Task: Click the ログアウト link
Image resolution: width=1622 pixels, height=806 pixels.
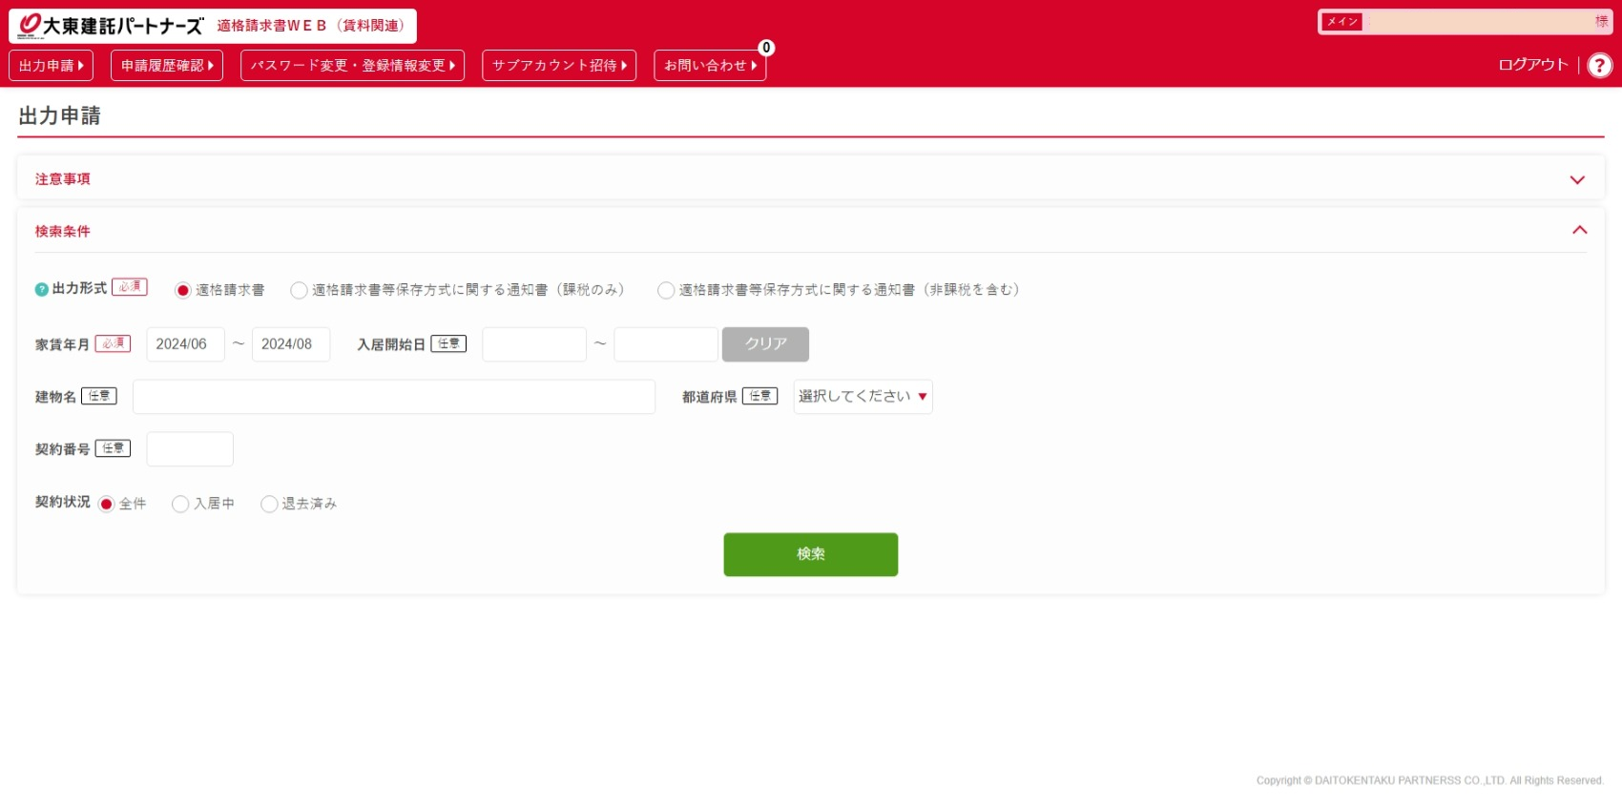Action: coord(1532,65)
